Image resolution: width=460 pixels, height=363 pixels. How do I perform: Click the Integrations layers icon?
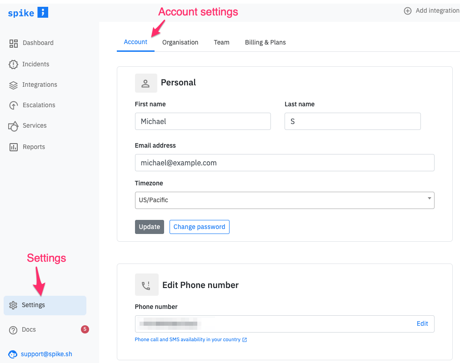pyautogui.click(x=14, y=85)
